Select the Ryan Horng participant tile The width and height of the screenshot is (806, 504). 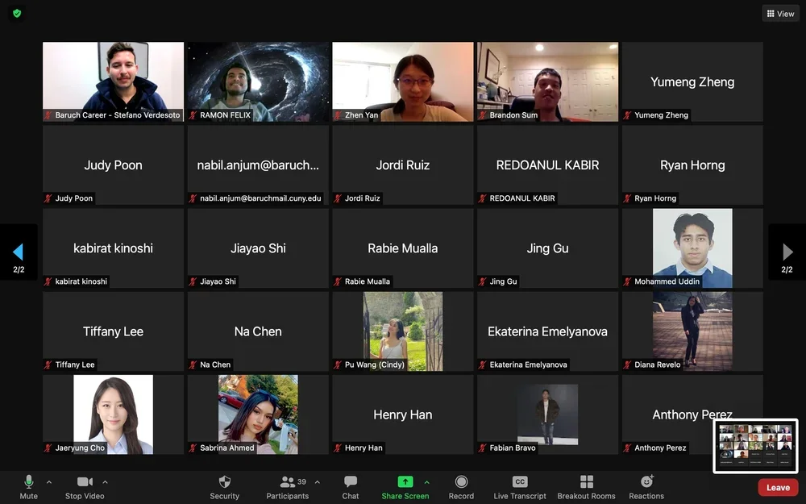point(692,165)
